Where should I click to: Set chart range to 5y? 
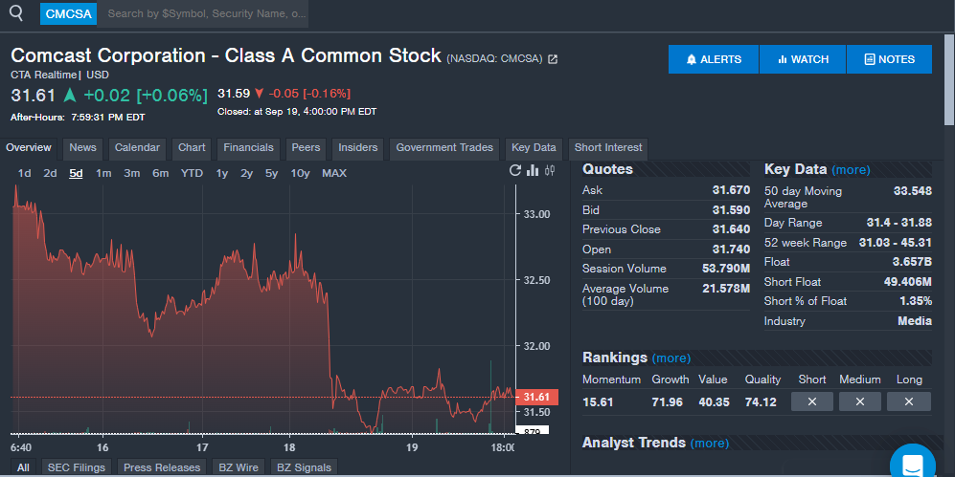click(272, 173)
